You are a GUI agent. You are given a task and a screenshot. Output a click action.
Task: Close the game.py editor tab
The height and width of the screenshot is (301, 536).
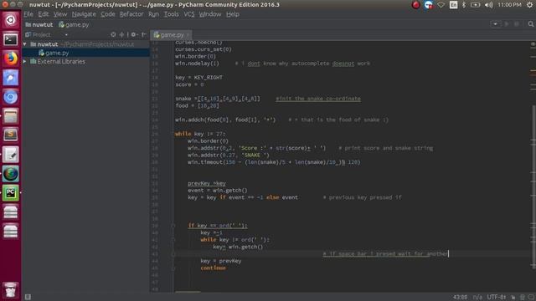(x=188, y=35)
